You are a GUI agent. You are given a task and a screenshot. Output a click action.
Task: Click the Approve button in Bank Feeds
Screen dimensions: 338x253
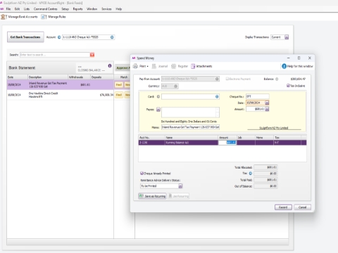[x=123, y=68]
